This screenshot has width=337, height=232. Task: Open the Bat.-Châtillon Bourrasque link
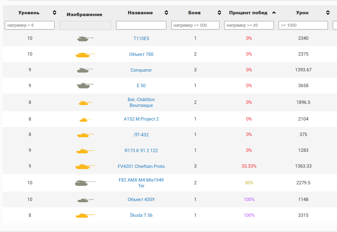pos(141,103)
